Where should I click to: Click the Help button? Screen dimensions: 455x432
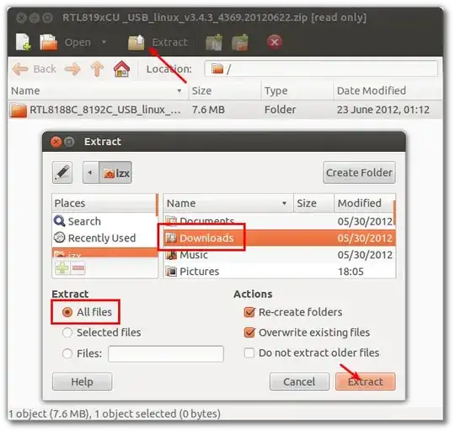[x=82, y=381]
